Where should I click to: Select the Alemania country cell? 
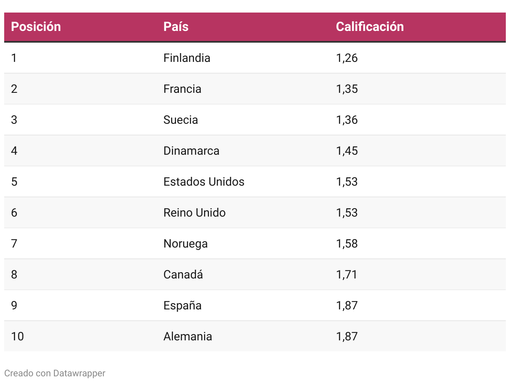click(x=188, y=336)
